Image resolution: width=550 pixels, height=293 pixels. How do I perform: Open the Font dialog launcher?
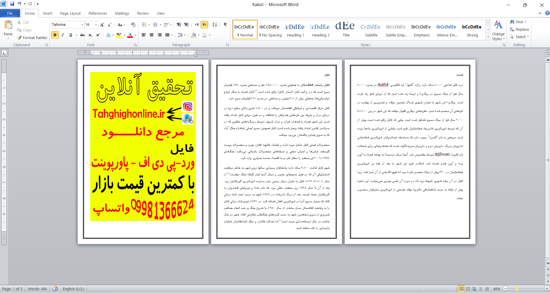click(135, 45)
